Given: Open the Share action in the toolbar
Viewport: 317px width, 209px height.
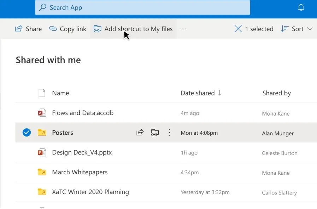Looking at the screenshot, I should 28,29.
